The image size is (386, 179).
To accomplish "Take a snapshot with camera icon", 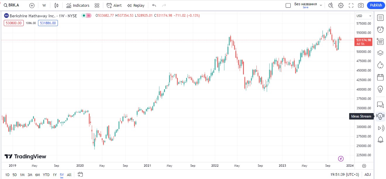I will click(361, 5).
